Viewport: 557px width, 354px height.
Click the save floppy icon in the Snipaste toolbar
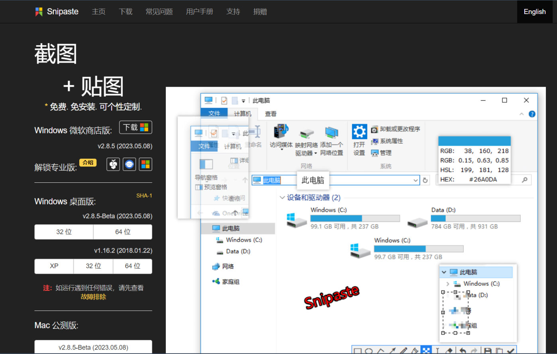pos(488,350)
